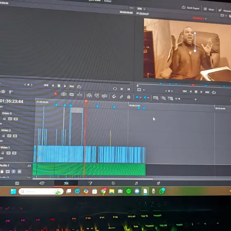
Task: Open the Metadata panel
Action: click(x=225, y=10)
